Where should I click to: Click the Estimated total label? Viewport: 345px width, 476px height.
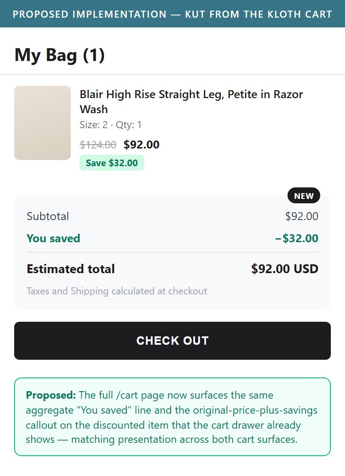(71, 269)
